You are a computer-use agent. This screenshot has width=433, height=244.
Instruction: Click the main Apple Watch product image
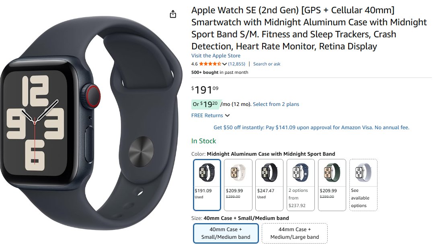click(91, 123)
